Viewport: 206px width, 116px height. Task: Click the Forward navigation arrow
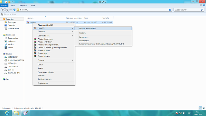[7, 10]
